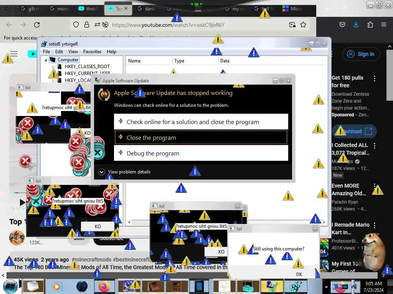Screen dimensions: 393x294
Task: Open View menu in Registry Editor
Action: (73, 52)
